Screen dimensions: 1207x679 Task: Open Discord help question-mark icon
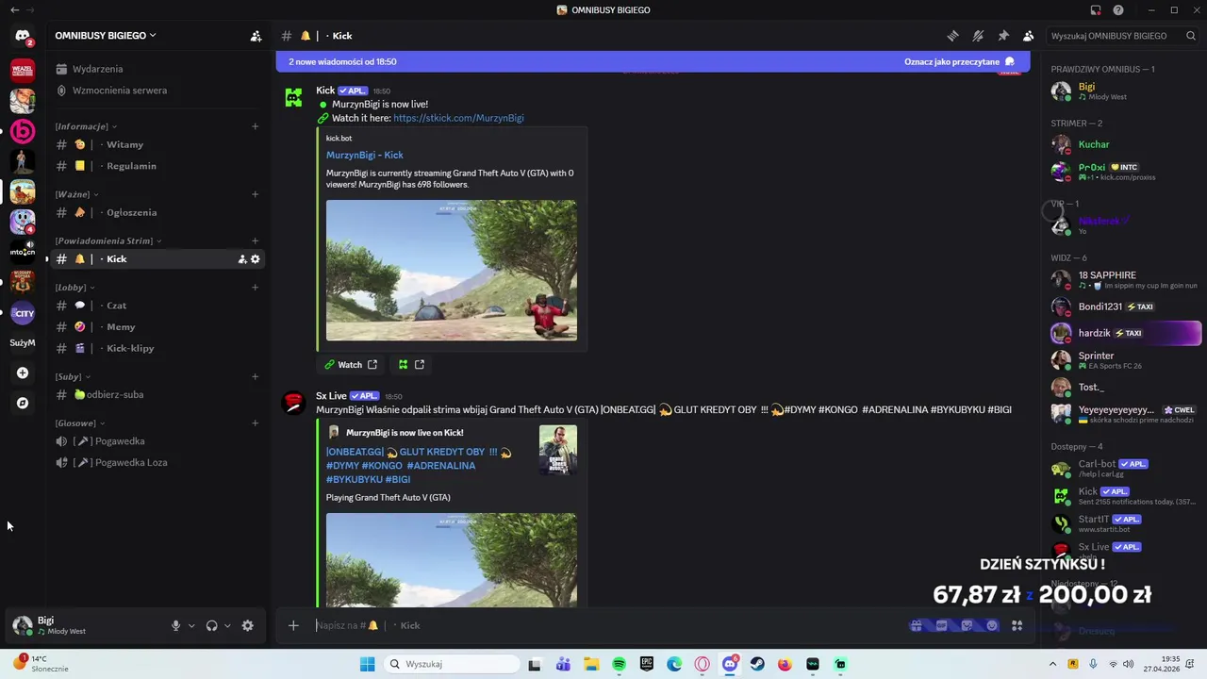tap(1118, 10)
